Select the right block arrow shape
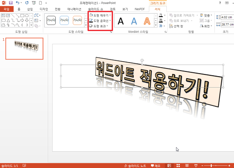The width and height of the screenshot is (234, 168). tap(22, 20)
